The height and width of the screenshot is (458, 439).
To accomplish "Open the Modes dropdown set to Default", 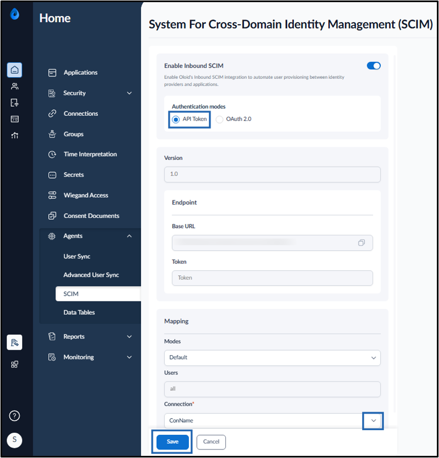I will click(272, 358).
